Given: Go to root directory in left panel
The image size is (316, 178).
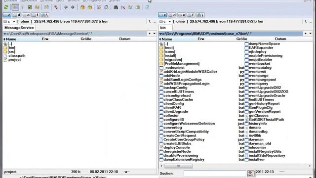Looking at the screenshot, I should (150, 21).
